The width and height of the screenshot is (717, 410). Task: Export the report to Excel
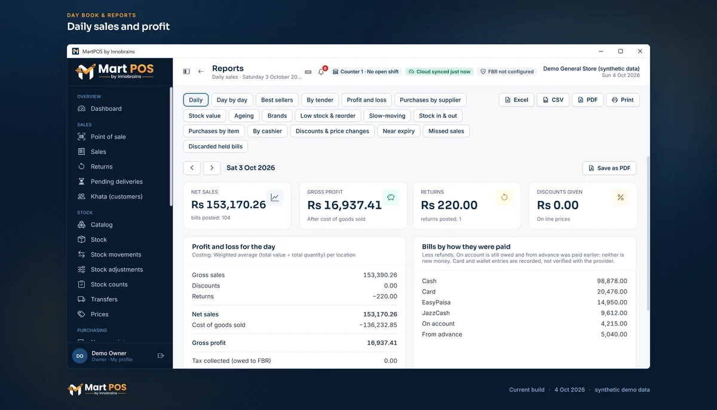tap(516, 100)
